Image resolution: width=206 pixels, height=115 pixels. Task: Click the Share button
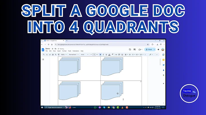(149, 50)
